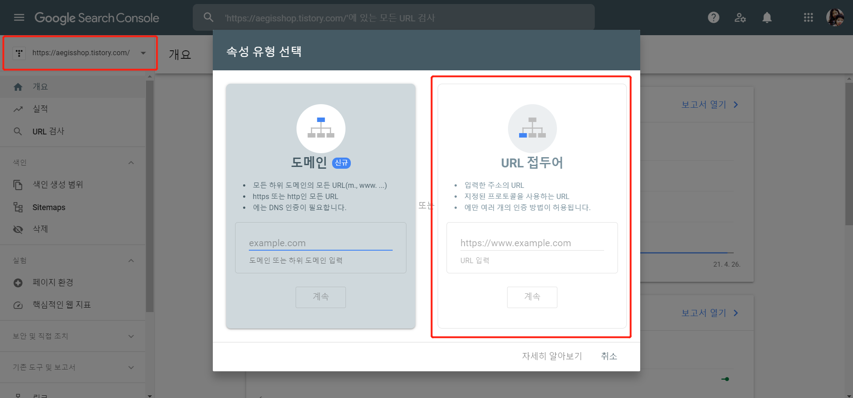This screenshot has width=853, height=398.
Task: Expand the 보안 및 직접 조치 section
Action: (x=131, y=336)
